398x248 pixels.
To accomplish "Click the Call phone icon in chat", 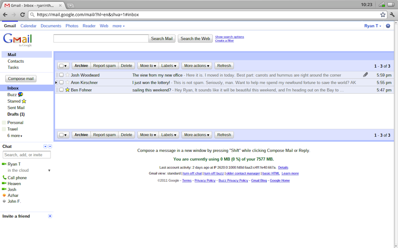I will tap(4, 178).
